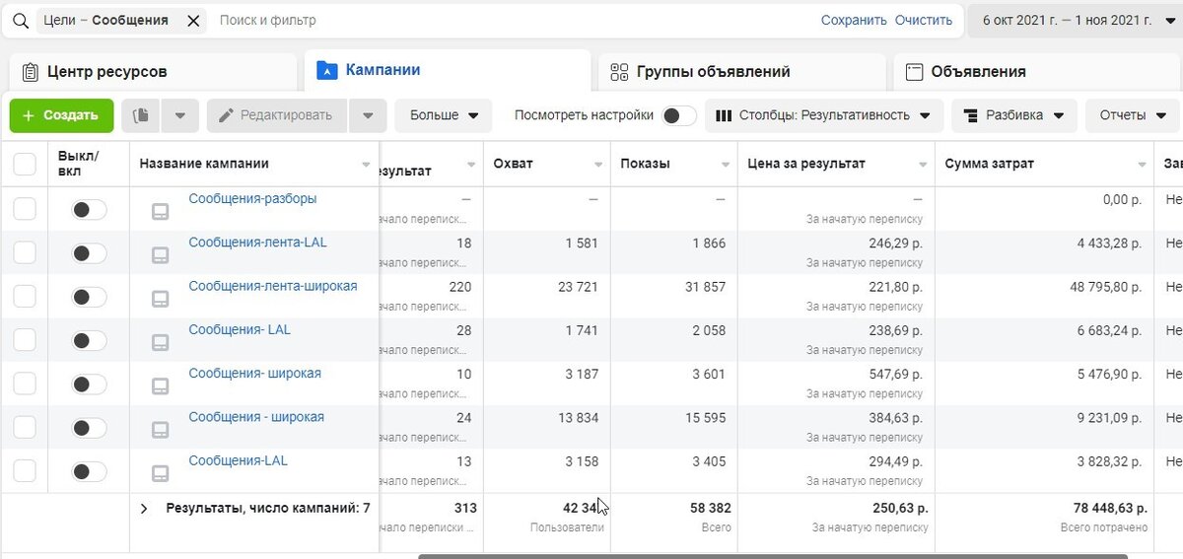Click the Центр ресурсов clipboard icon
This screenshot has width=1183, height=559.
(x=30, y=72)
